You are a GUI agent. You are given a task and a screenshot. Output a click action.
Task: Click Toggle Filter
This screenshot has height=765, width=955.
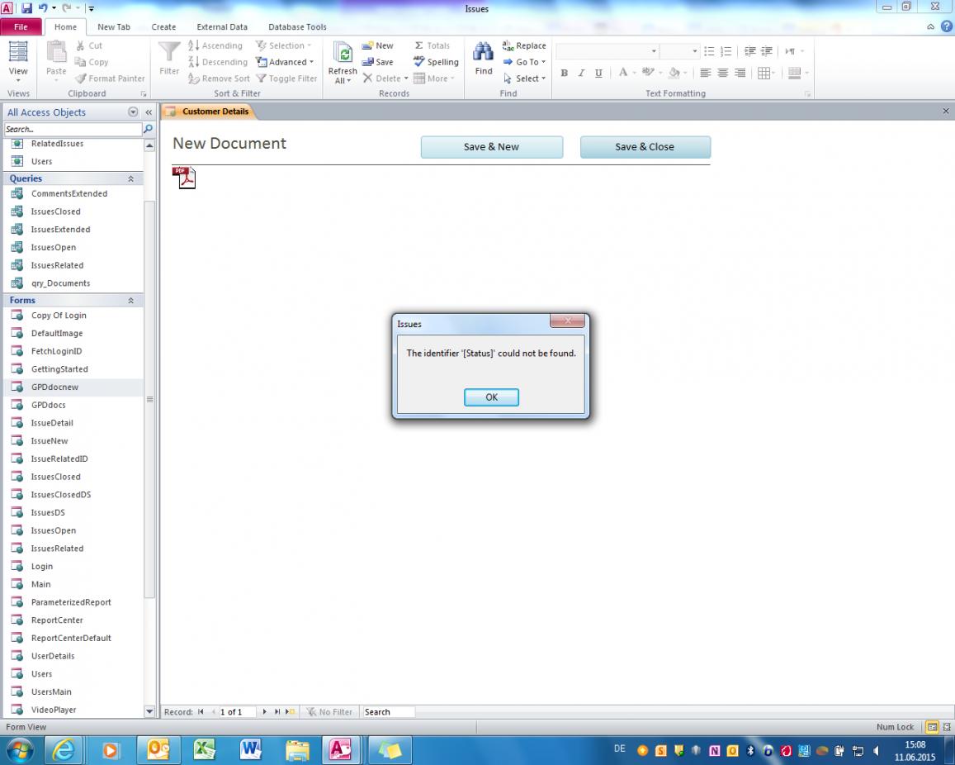287,78
